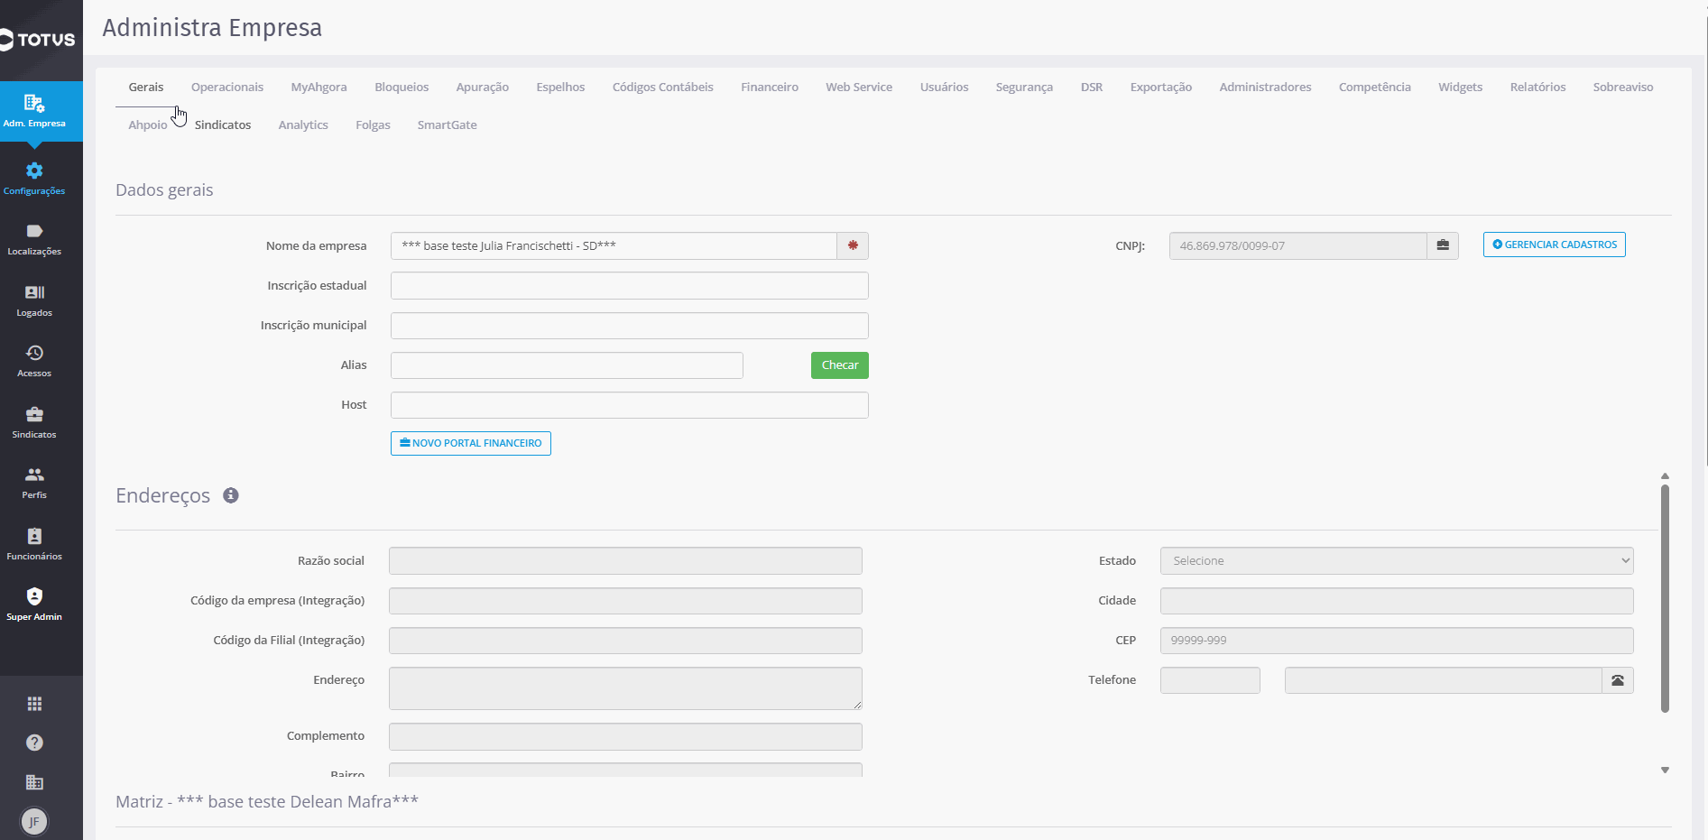Viewport: 1708px width, 840px height.
Task: Open Folgas tab
Action: (x=373, y=125)
